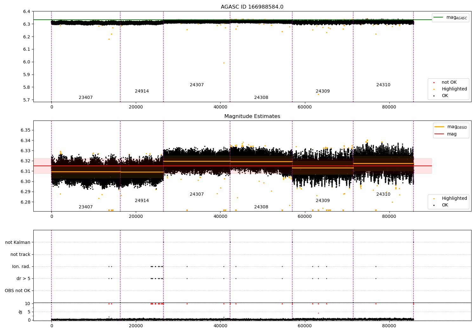This screenshot has width=476, height=333.
Task: Click the 6.33 y-axis tick label
Action: 25,151
